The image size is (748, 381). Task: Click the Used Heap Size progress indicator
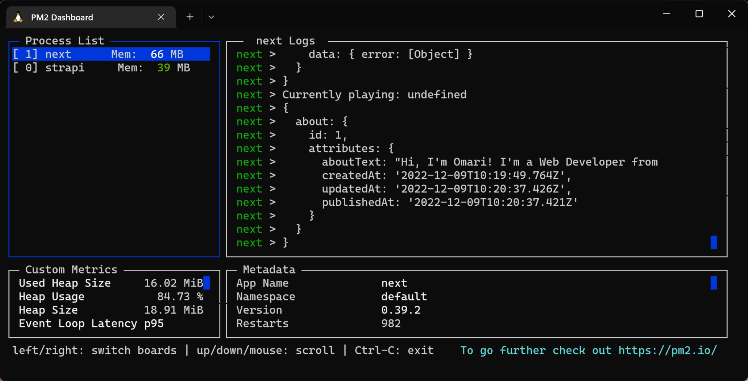[x=207, y=283]
